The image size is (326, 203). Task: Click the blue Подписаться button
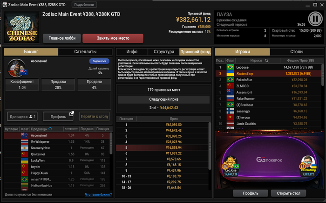tap(99, 61)
